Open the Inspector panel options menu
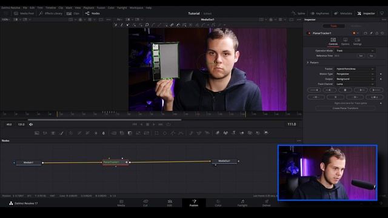Viewport: 388px width, 218px height. point(384,19)
